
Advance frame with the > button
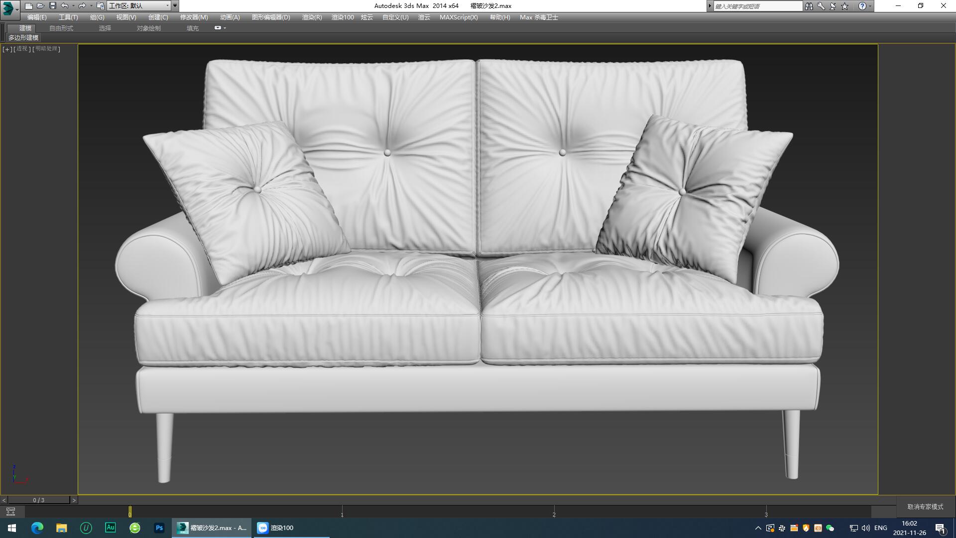pos(74,499)
